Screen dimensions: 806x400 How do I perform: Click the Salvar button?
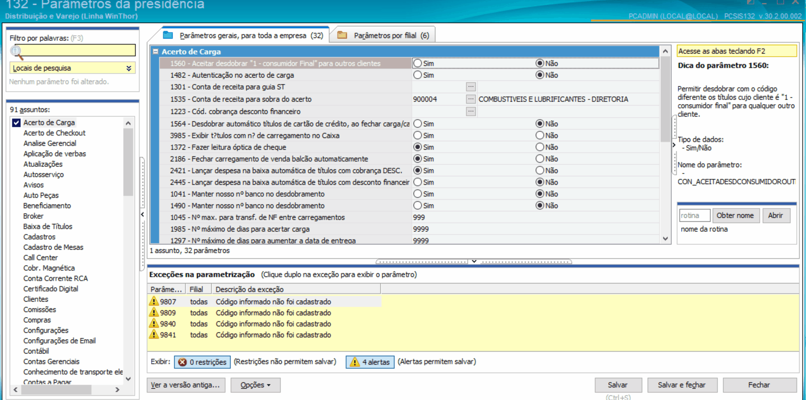click(x=618, y=385)
